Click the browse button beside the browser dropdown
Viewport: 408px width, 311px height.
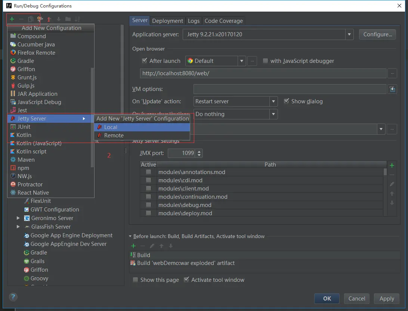click(x=252, y=61)
